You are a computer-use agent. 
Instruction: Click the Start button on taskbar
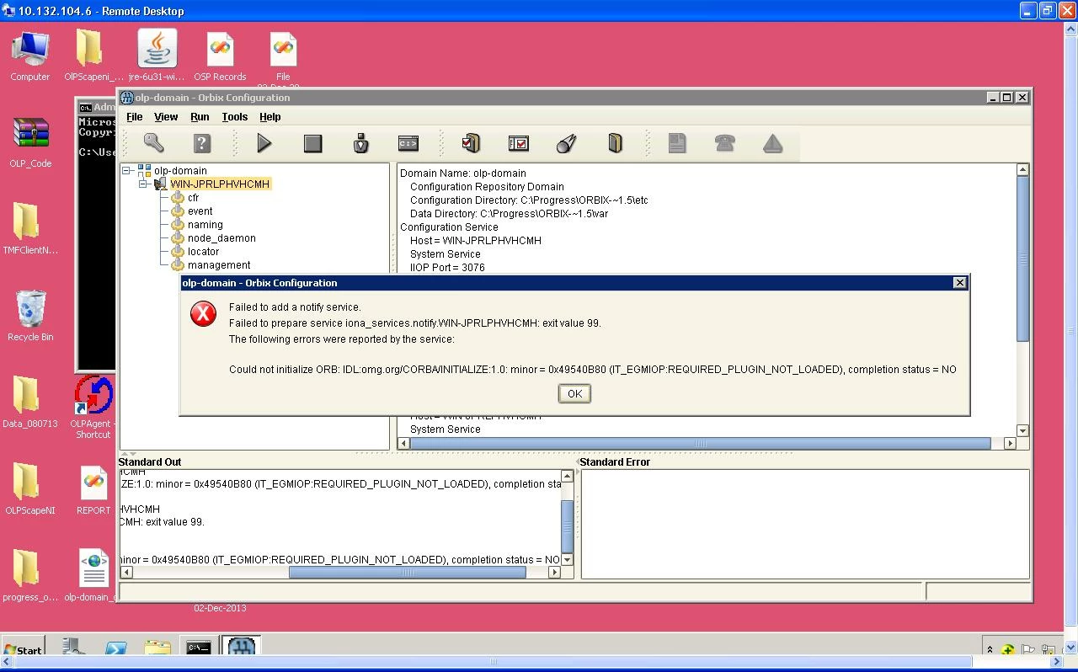(23, 648)
